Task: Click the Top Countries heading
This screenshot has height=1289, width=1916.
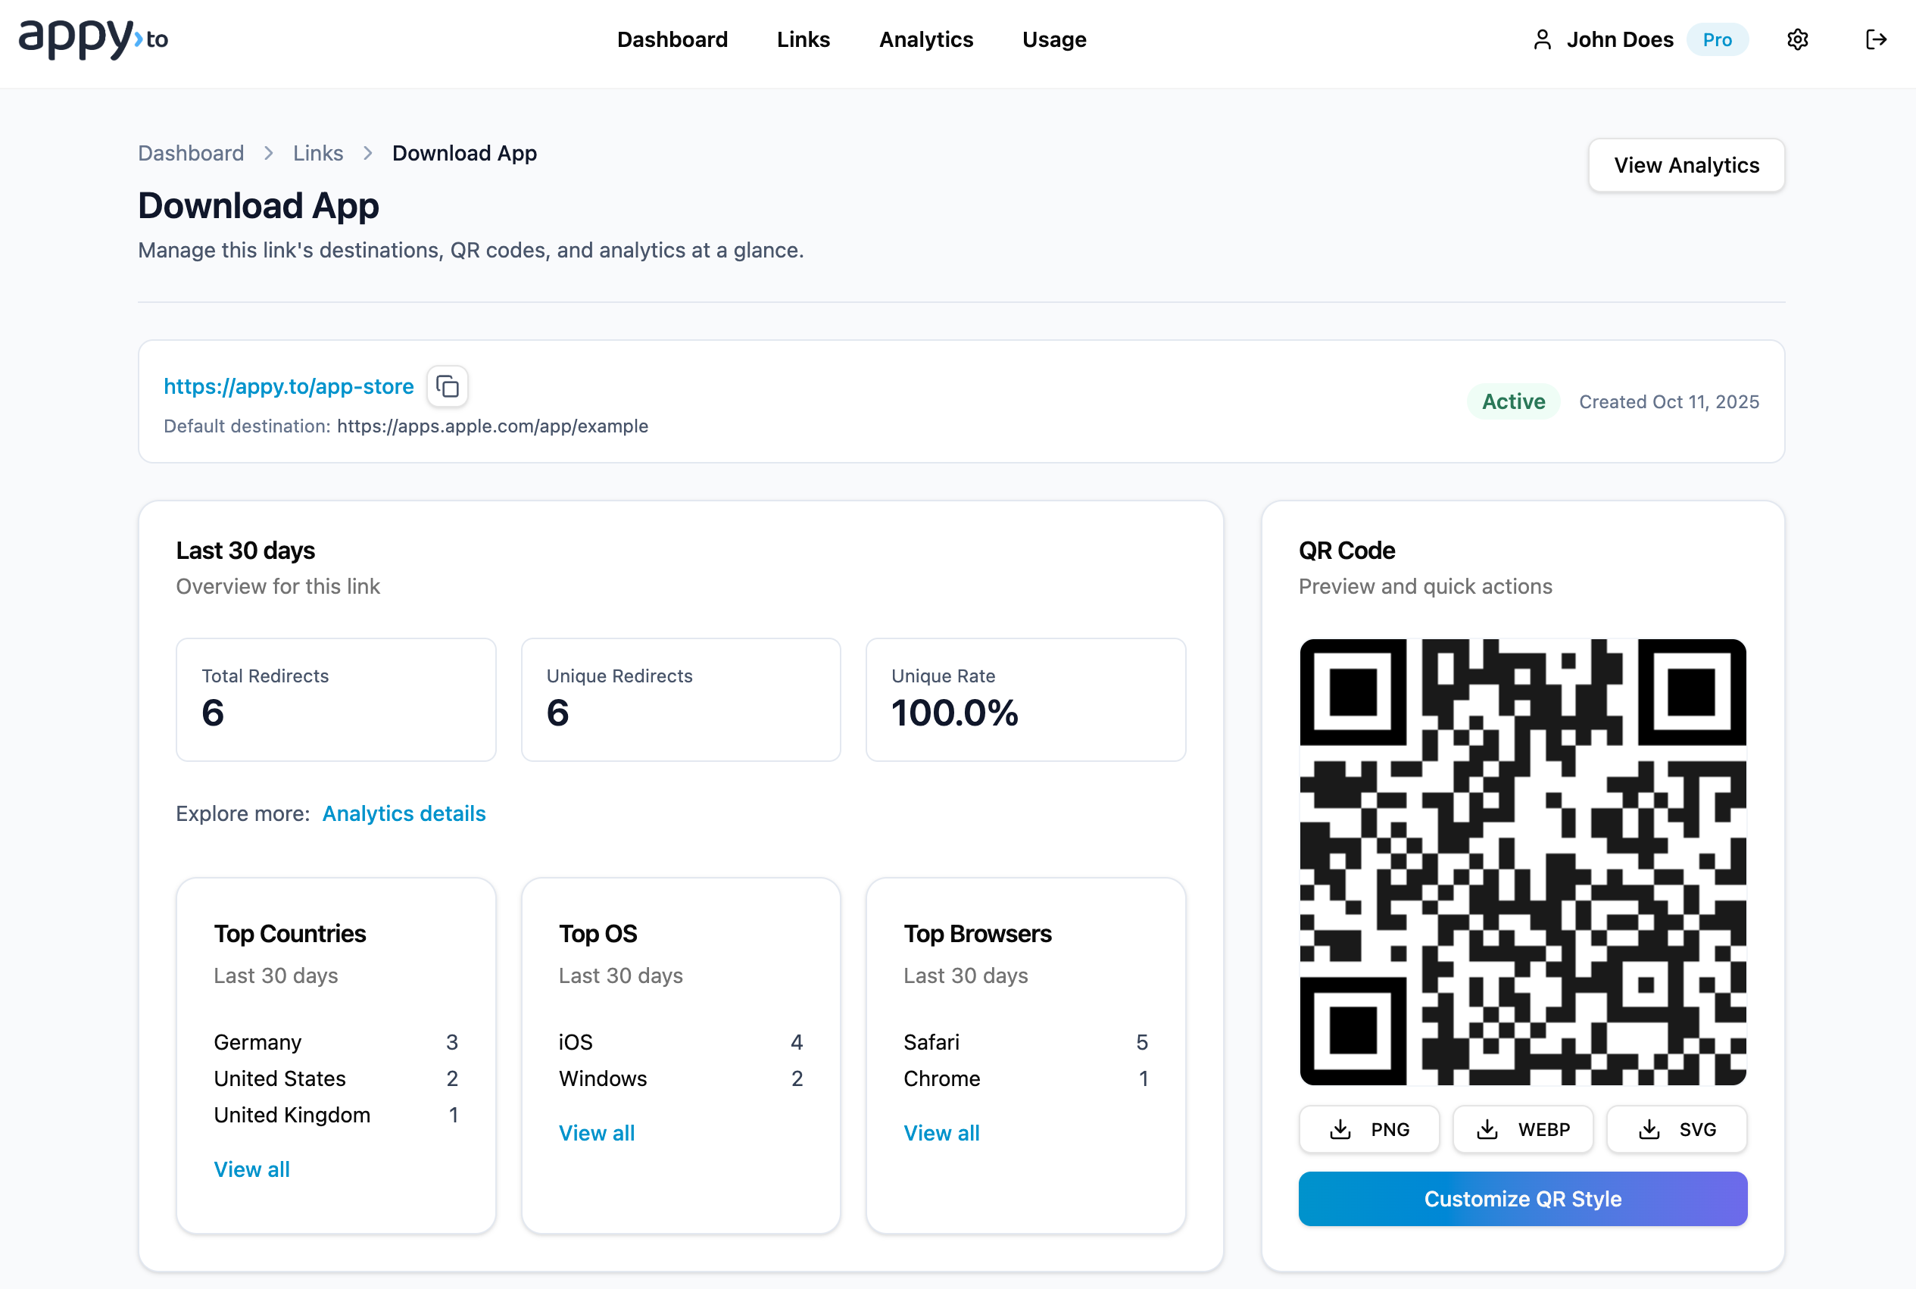Action: tap(289, 933)
